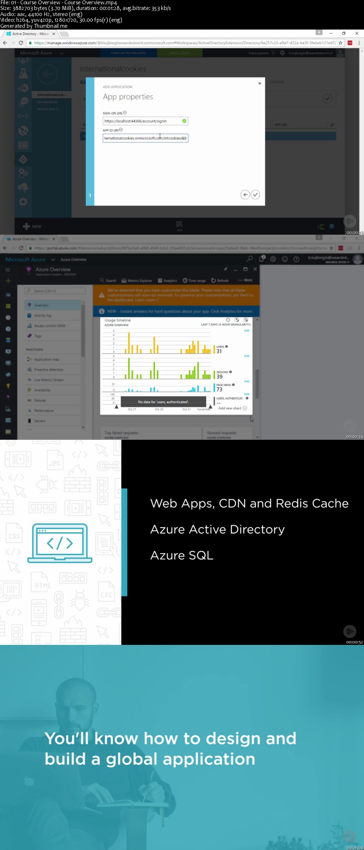This screenshot has height=850, width=364.
Task: Click help icon next to APP ID URI label
Action: 121,130
